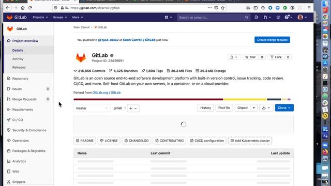The image size is (331, 186).
Task: Open Activity in the sidebar
Action: pos(18,59)
